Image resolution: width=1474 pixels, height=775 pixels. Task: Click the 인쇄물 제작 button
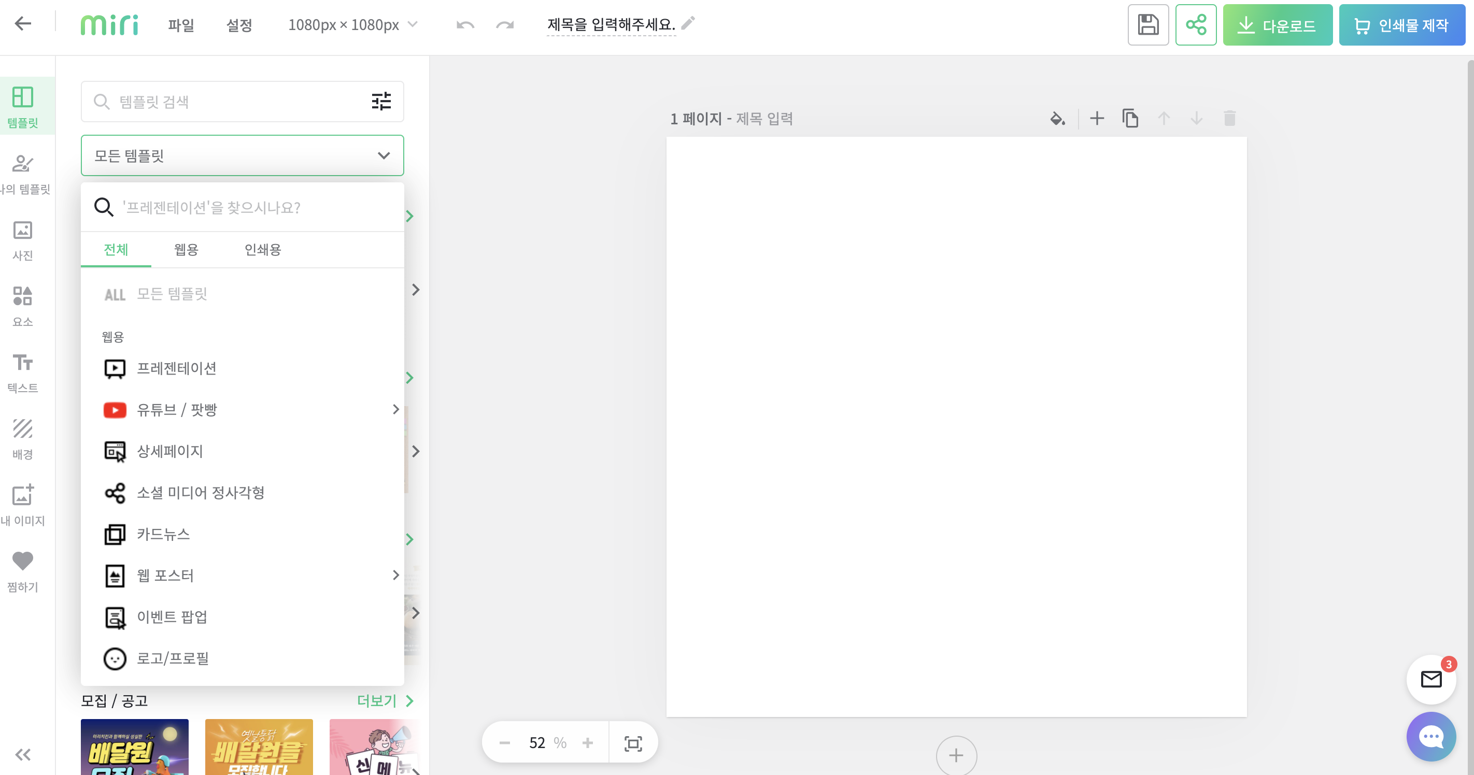[1401, 25]
